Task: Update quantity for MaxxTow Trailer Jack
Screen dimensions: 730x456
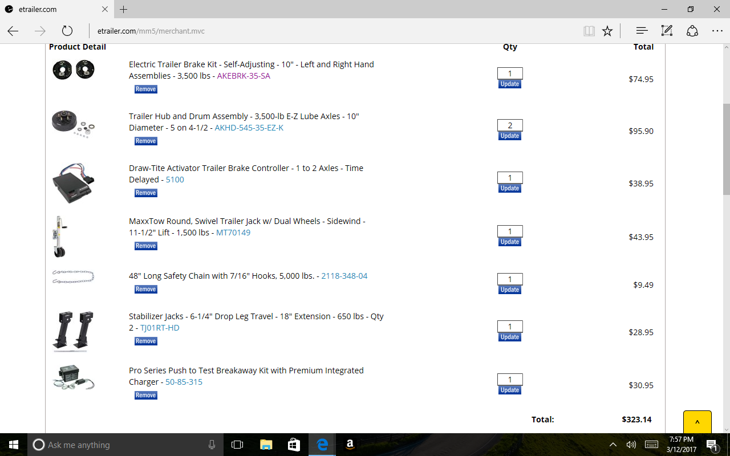Action: 510,242
